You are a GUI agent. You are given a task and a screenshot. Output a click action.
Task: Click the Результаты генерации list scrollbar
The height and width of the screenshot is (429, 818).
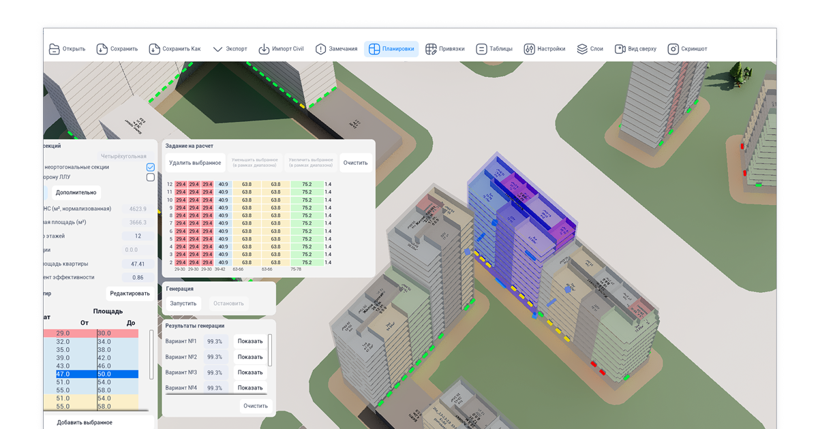270,350
